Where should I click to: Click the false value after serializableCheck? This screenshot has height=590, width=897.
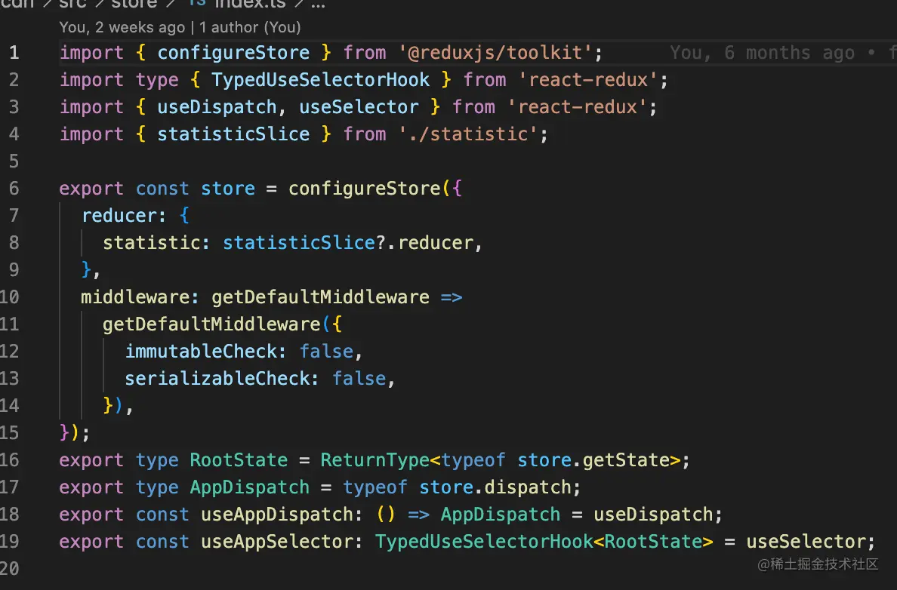click(x=359, y=379)
